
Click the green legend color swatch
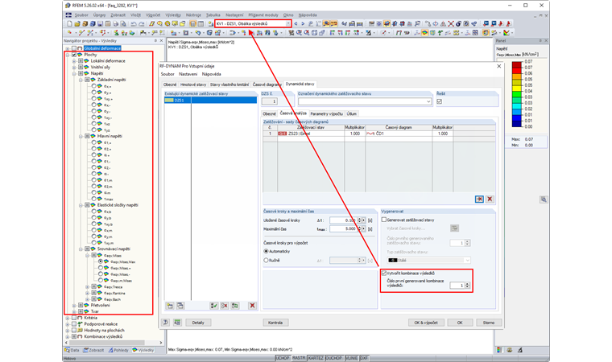517,94
